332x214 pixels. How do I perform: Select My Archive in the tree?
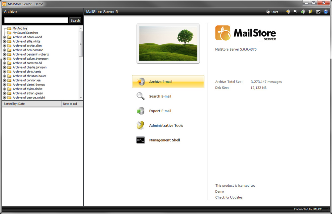pos(20,28)
